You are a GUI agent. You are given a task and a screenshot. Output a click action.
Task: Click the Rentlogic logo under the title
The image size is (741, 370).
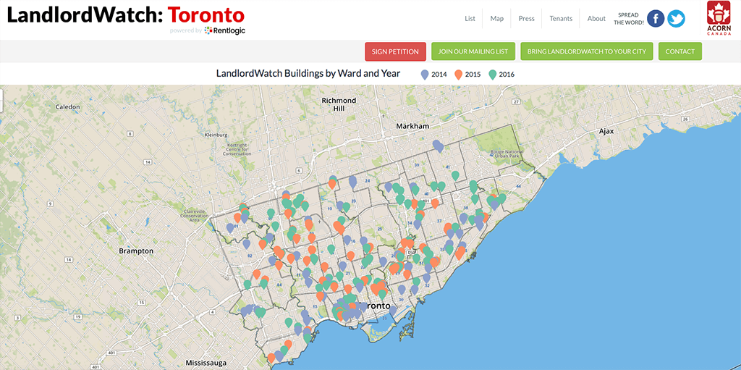click(x=225, y=30)
